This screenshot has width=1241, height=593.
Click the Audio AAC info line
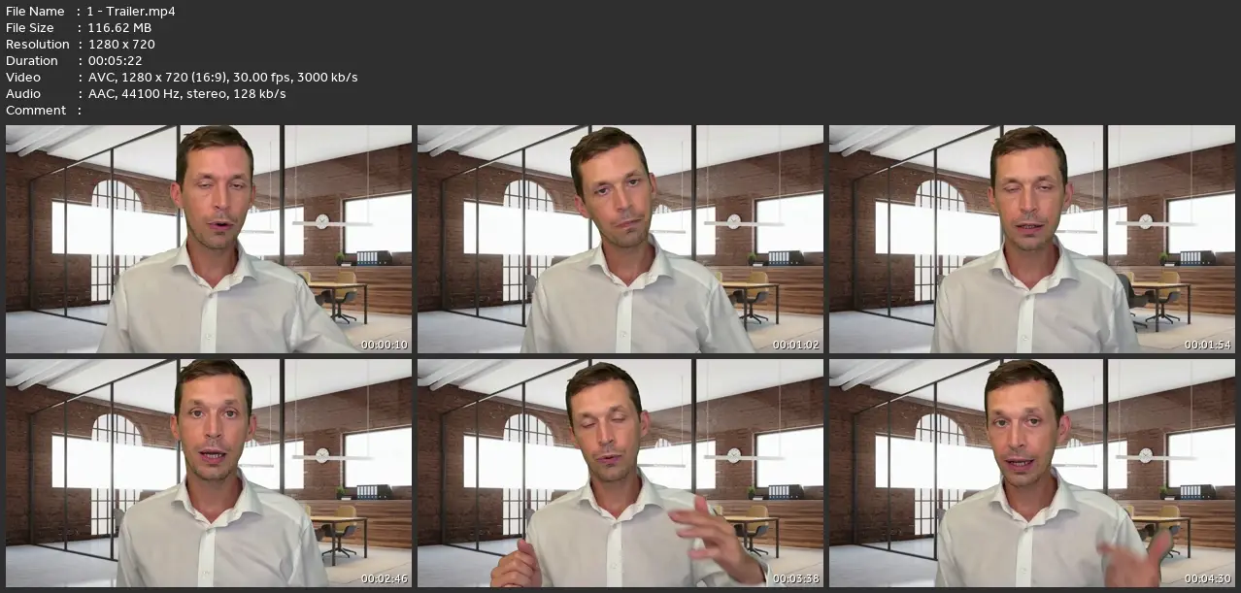coord(186,94)
